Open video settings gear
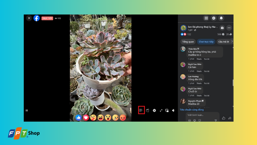The height and width of the screenshot is (145, 257). (x=154, y=111)
